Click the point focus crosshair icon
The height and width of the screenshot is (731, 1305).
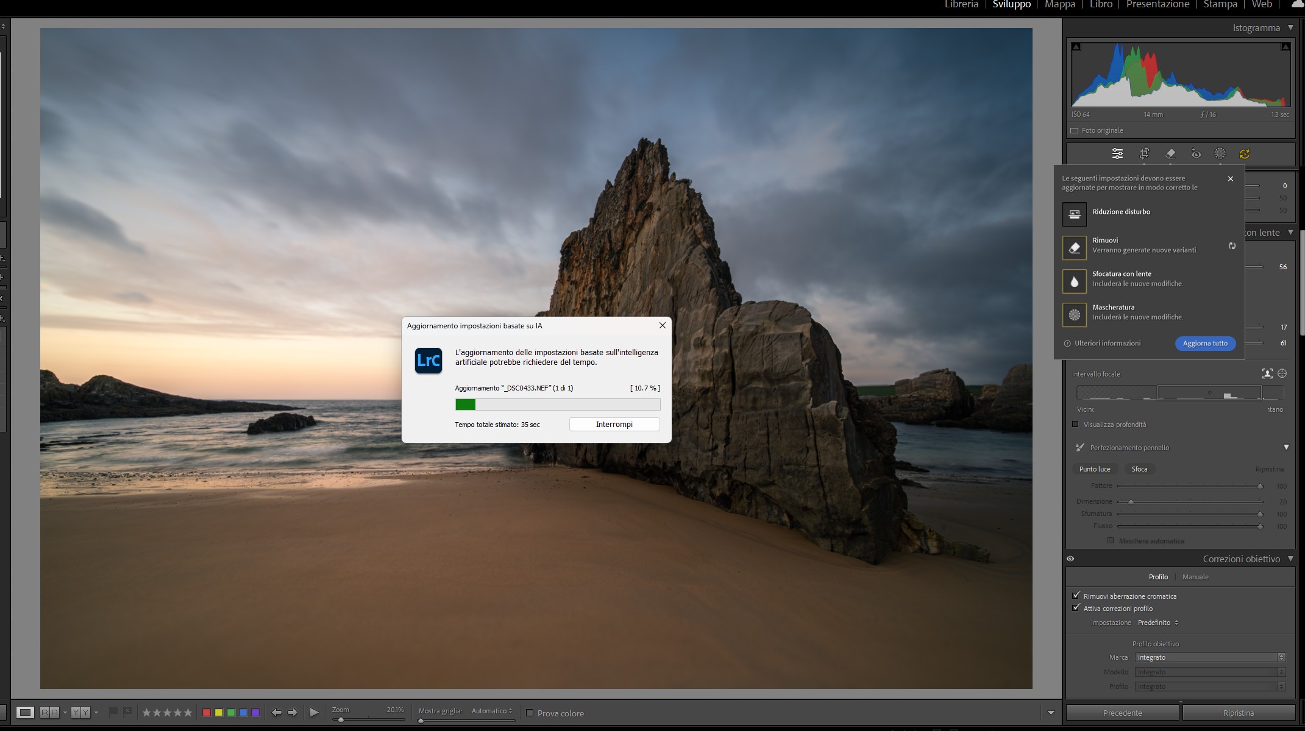pyautogui.click(x=1282, y=373)
